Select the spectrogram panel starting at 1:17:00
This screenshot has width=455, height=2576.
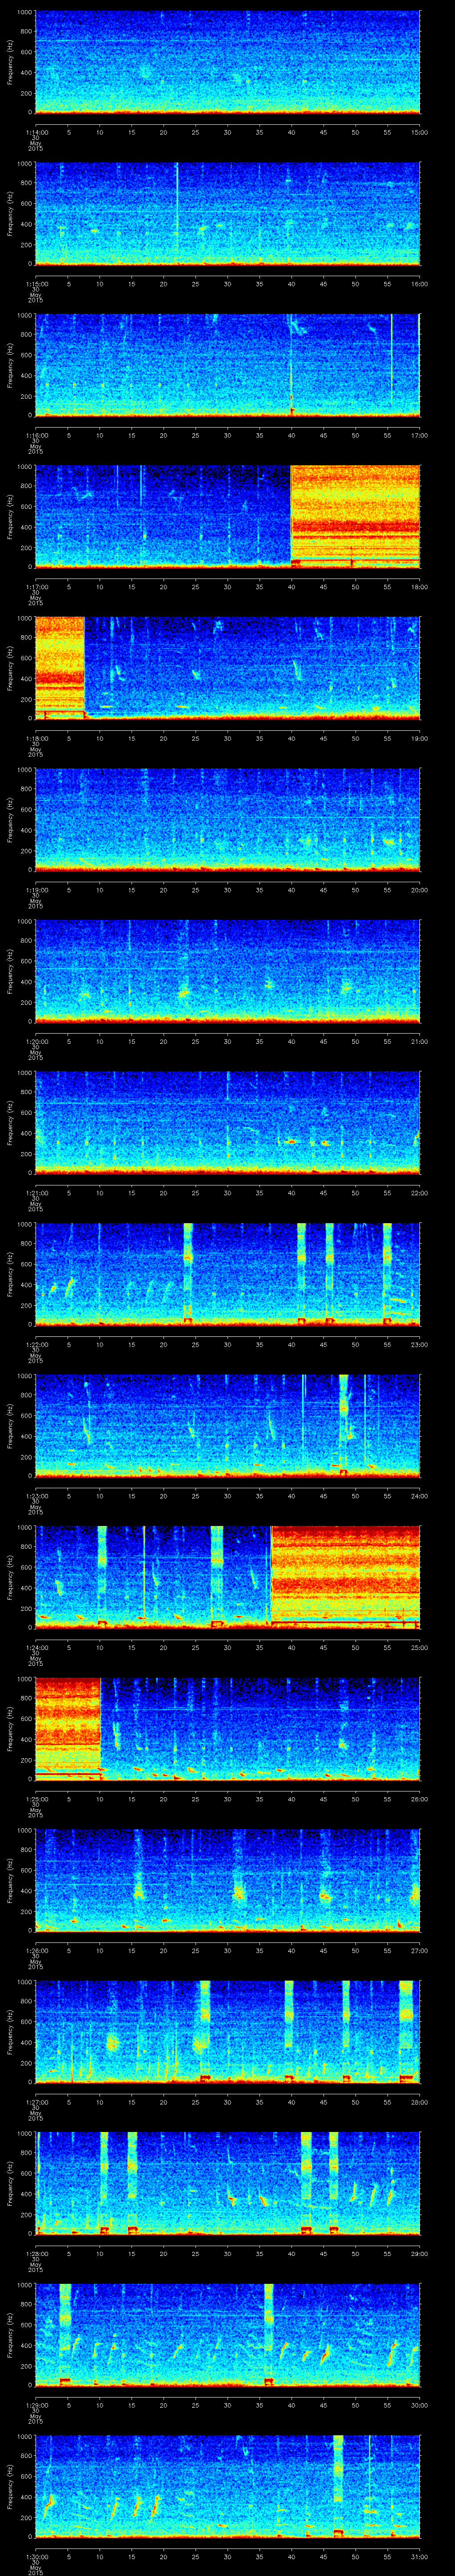click(228, 517)
